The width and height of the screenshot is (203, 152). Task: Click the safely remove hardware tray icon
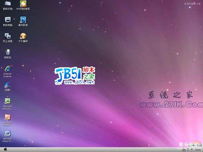pos(184,150)
